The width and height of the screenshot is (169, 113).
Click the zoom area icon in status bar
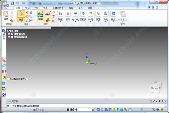click(x=98, y=110)
